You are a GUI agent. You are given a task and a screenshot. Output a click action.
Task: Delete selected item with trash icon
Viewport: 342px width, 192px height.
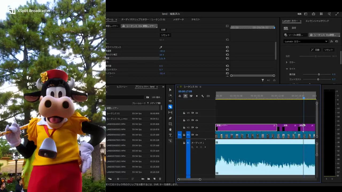[x=160, y=179]
